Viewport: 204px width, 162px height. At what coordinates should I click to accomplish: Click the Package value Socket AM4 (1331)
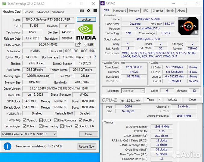click(x=148, y=28)
